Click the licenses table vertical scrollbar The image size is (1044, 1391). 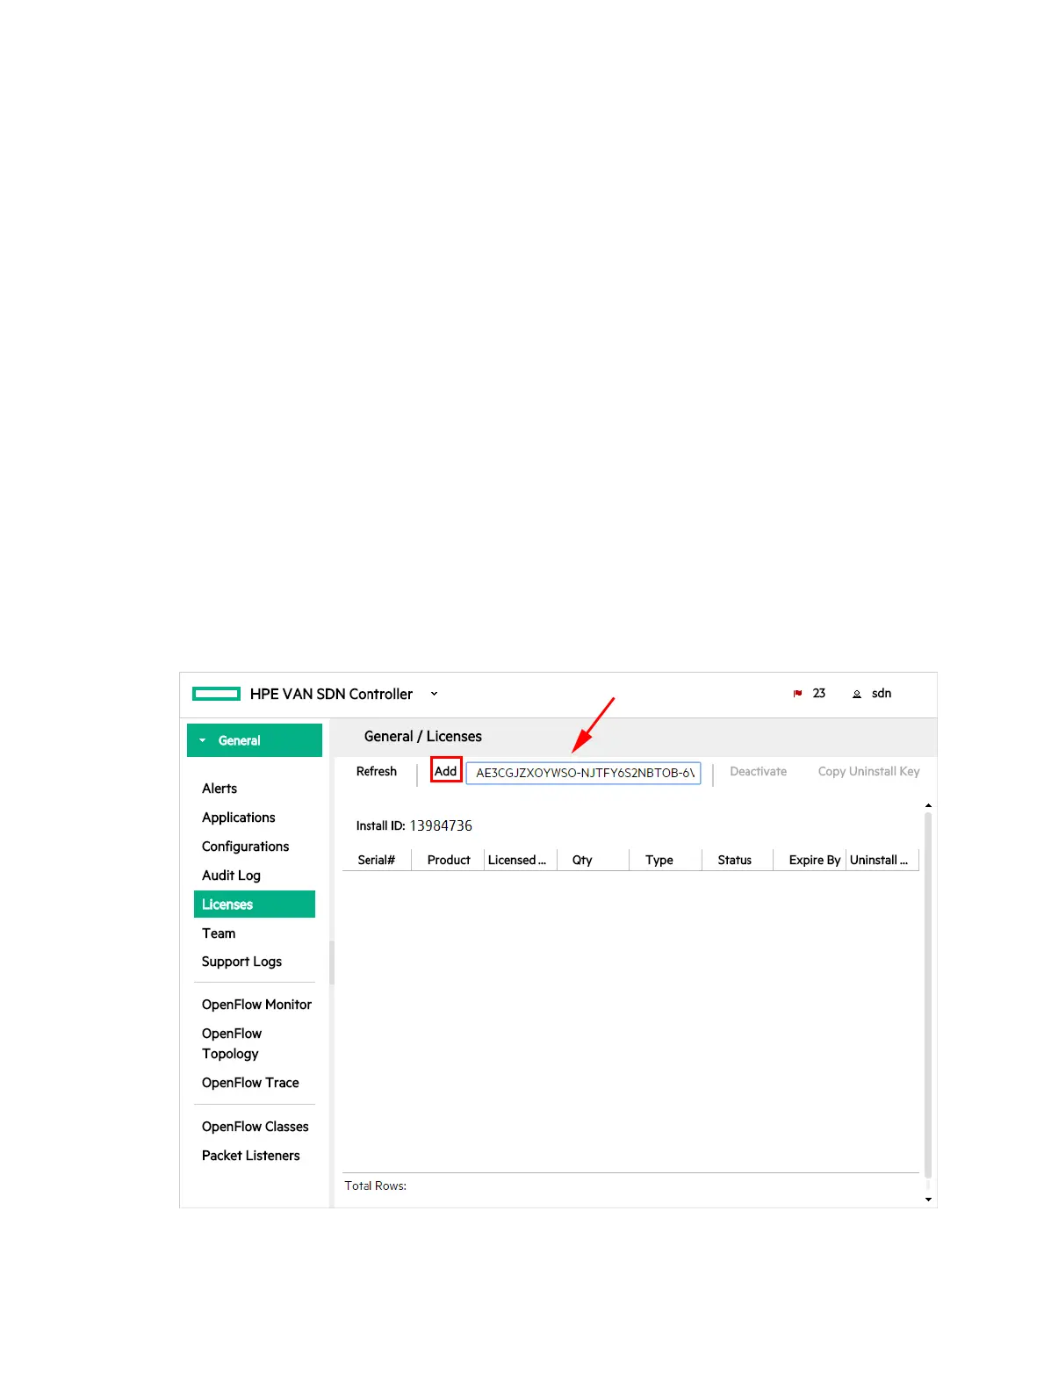tap(928, 995)
